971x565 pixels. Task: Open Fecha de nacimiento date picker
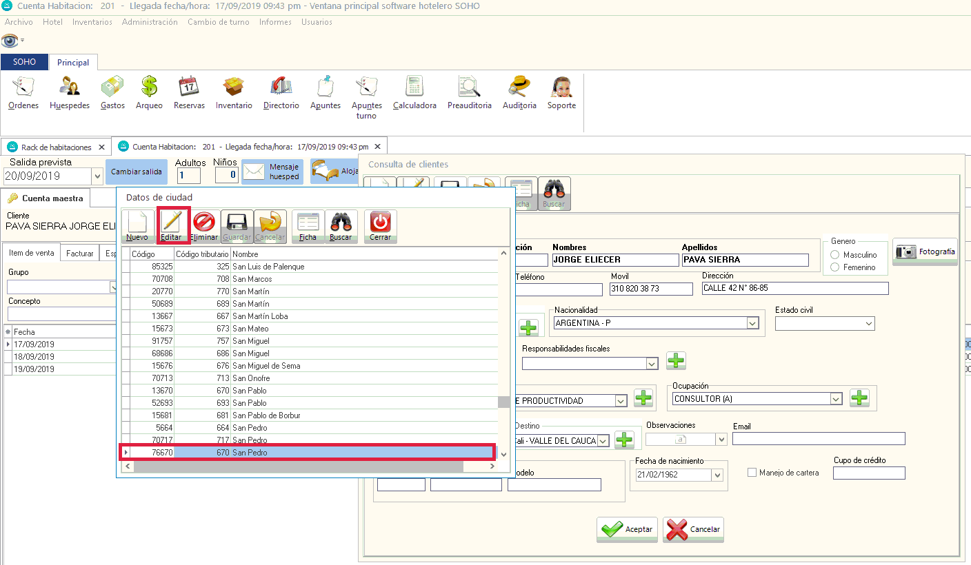point(717,475)
